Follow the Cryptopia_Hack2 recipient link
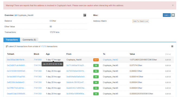The height and width of the screenshot is (97, 190). 110,60
